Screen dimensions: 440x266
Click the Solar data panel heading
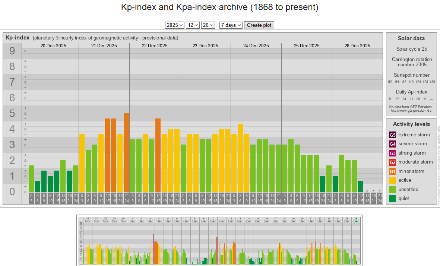pyautogui.click(x=411, y=38)
